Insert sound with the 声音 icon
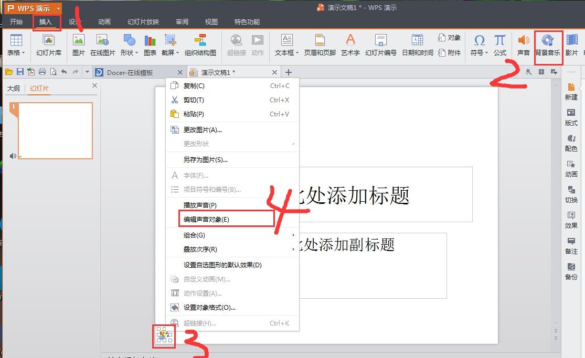 click(x=523, y=45)
